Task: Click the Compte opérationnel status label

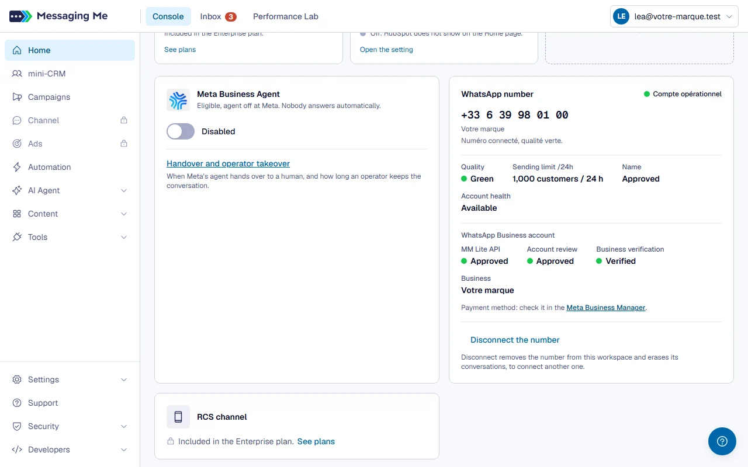Action: pos(687,94)
